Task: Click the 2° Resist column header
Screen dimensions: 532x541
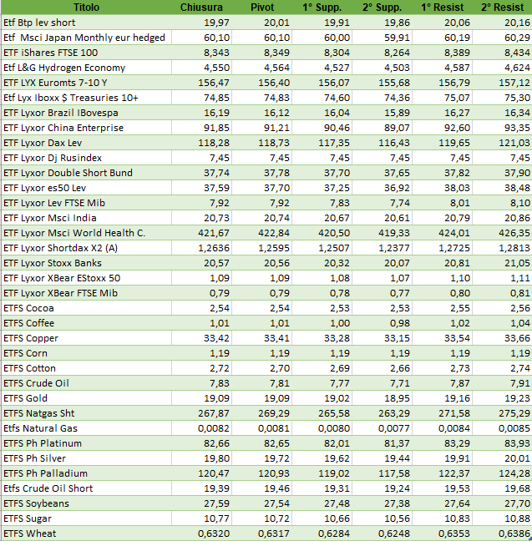Action: 502,8
